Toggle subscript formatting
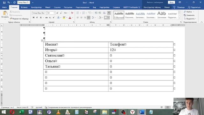204x115 pixels. click(50, 18)
